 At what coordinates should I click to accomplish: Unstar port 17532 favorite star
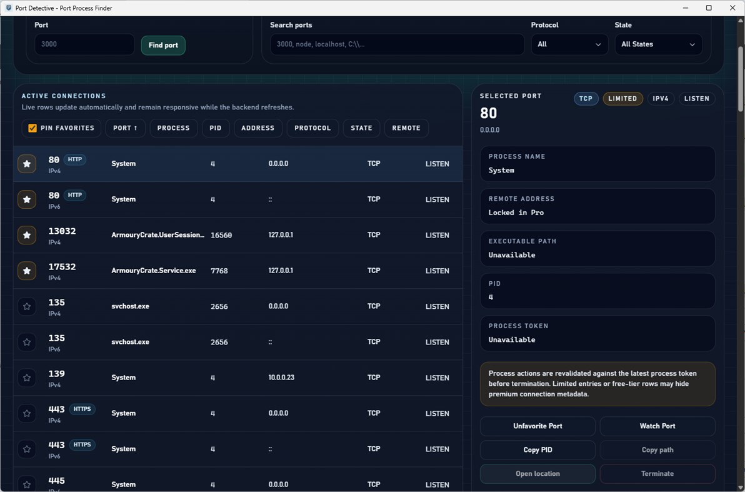(27, 271)
